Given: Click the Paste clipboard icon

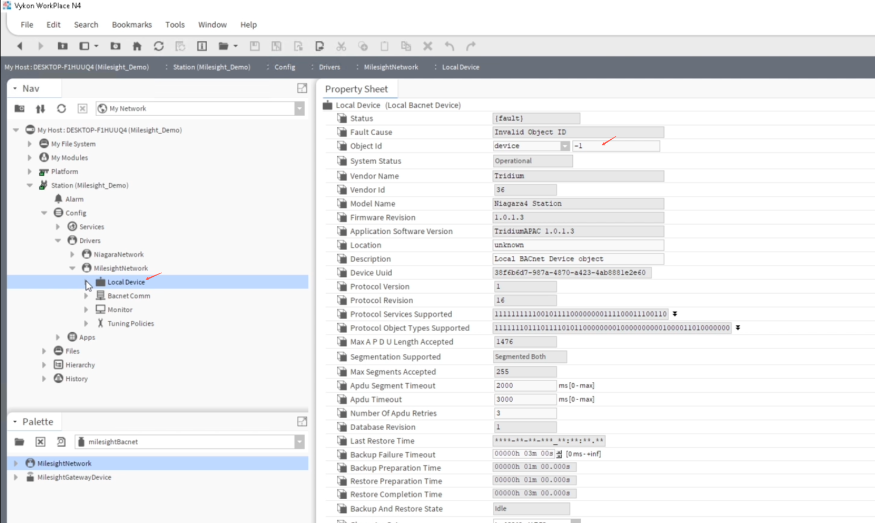Looking at the screenshot, I should click(384, 46).
